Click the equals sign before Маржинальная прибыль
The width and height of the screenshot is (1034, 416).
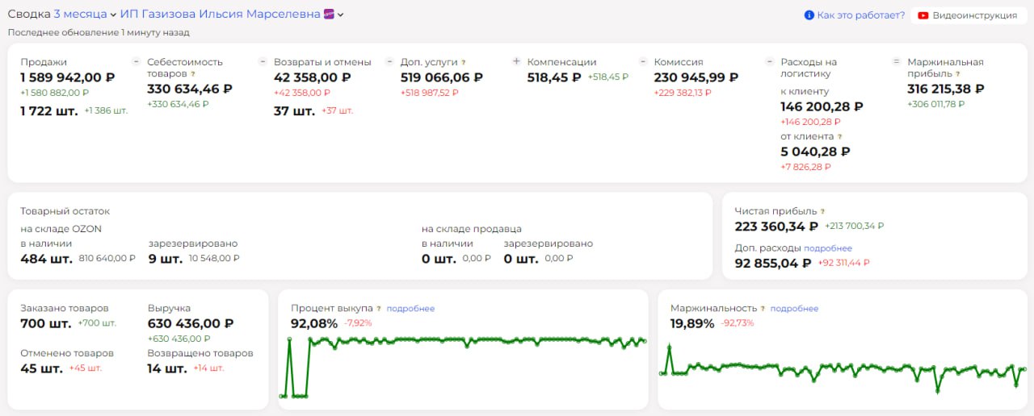click(896, 61)
